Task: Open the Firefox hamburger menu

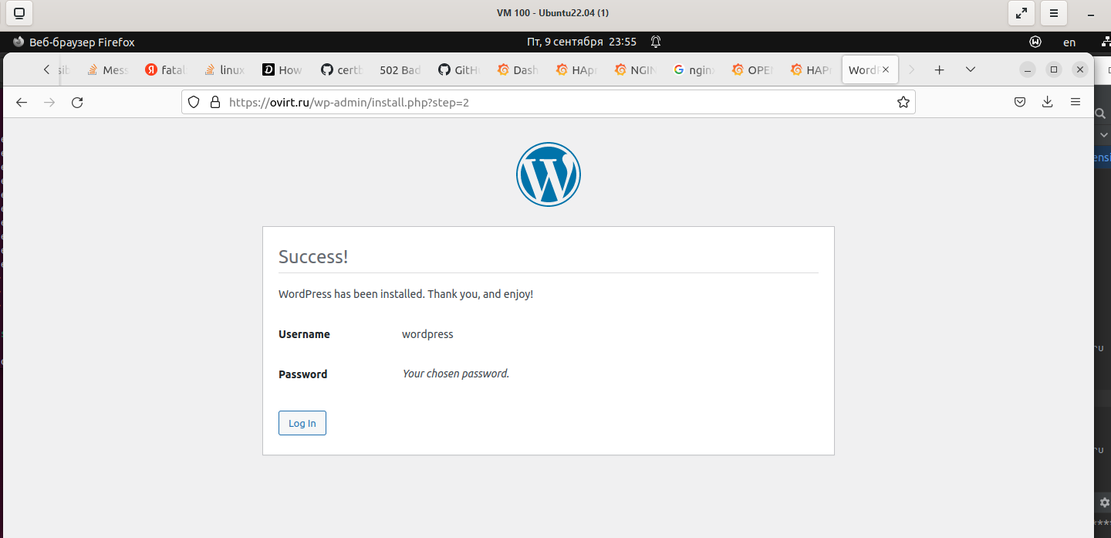Action: point(1076,102)
